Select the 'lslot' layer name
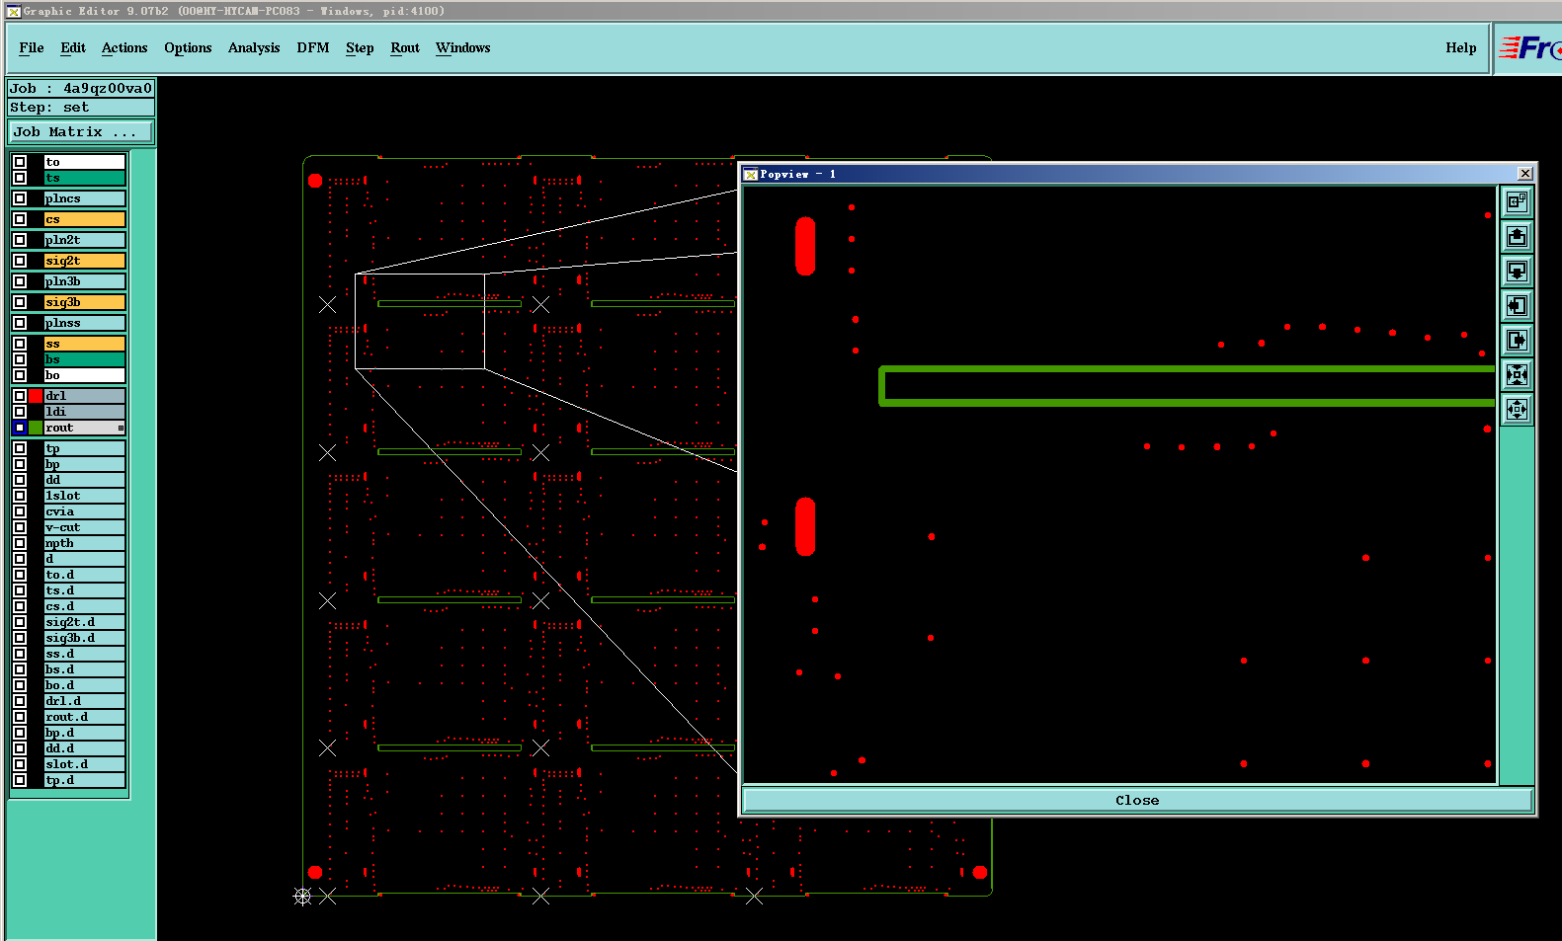The width and height of the screenshot is (1562, 941). pos(85,496)
